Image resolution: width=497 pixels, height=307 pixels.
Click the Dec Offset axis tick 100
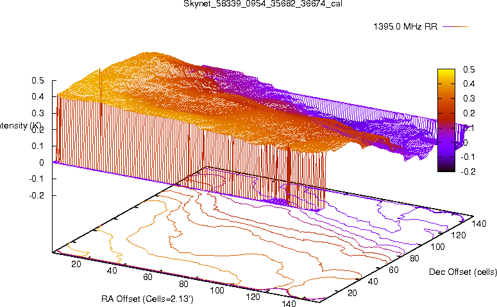437,247
